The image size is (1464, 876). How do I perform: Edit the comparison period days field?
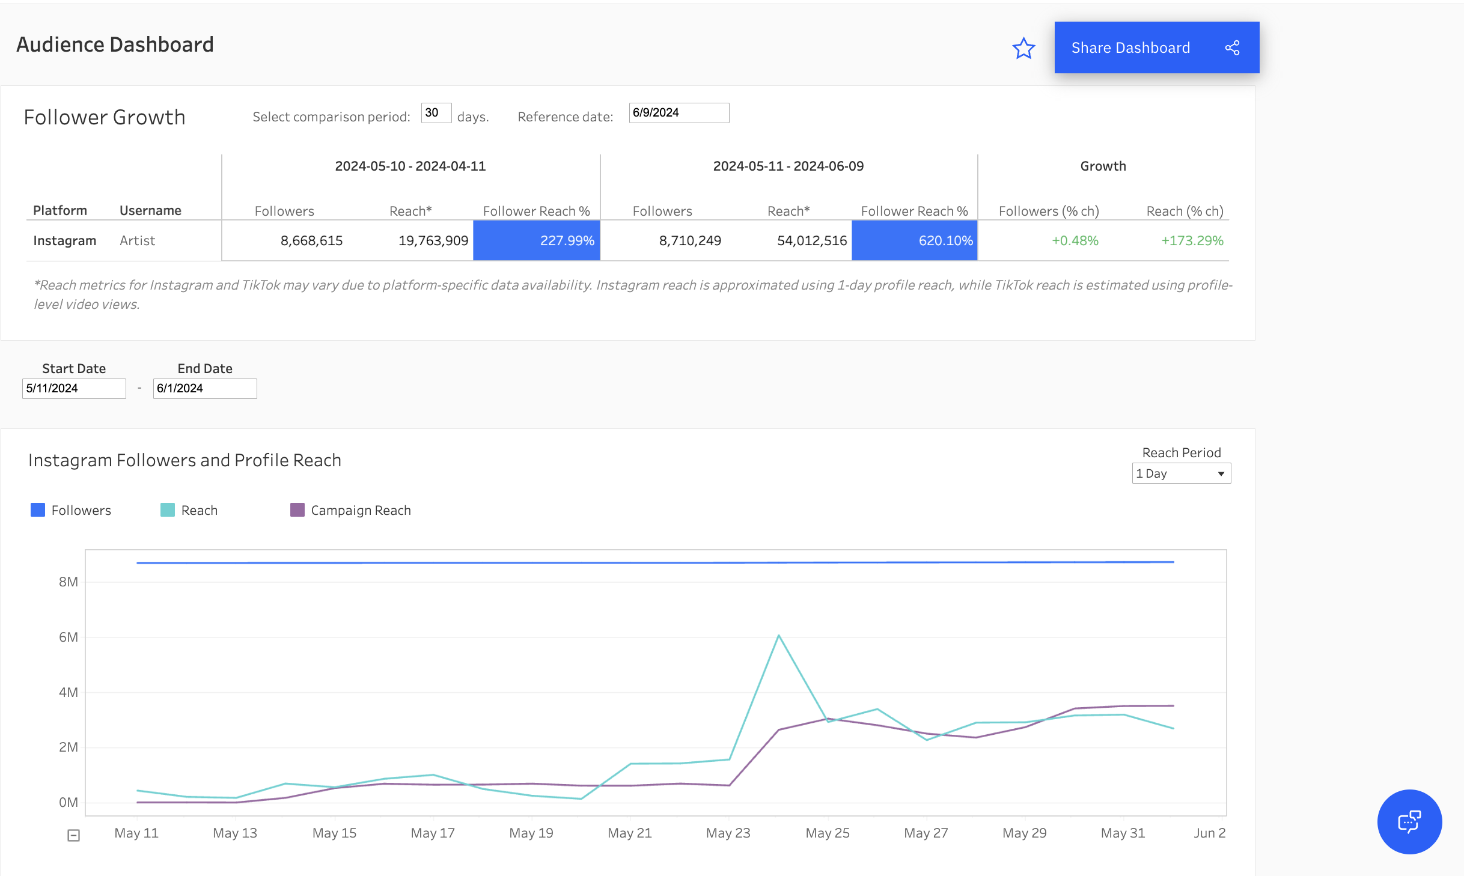pos(436,113)
